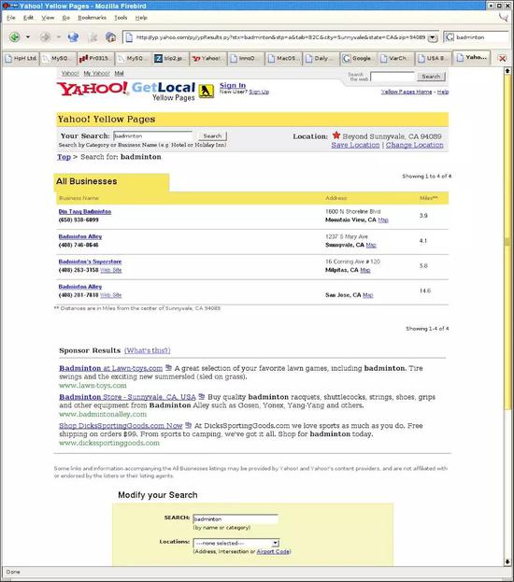Click the Search button beside Your Search

tap(212, 135)
